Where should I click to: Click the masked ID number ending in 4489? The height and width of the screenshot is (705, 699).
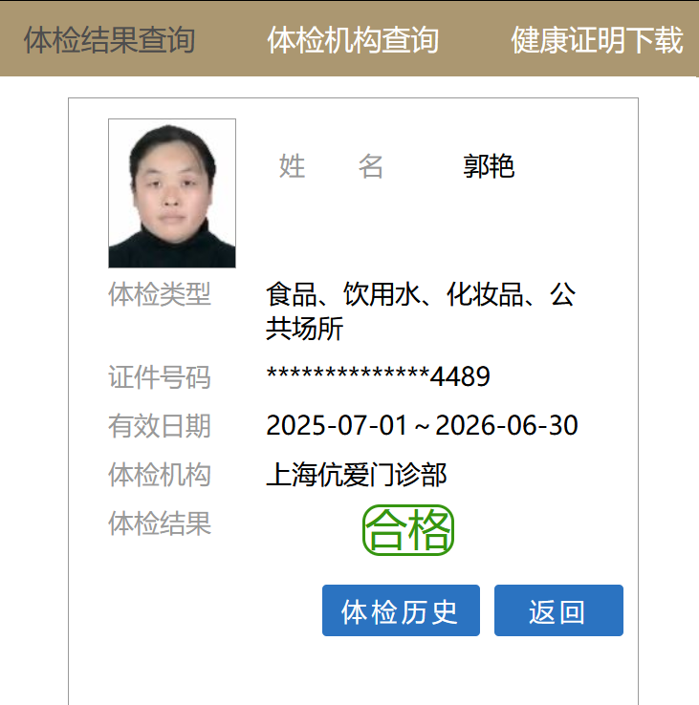click(378, 376)
